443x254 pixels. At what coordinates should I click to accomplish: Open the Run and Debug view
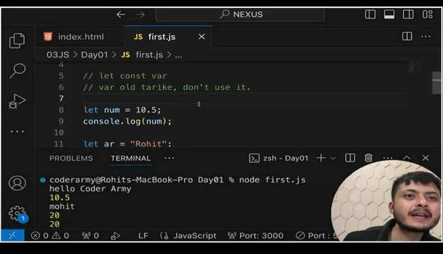pyautogui.click(x=17, y=101)
